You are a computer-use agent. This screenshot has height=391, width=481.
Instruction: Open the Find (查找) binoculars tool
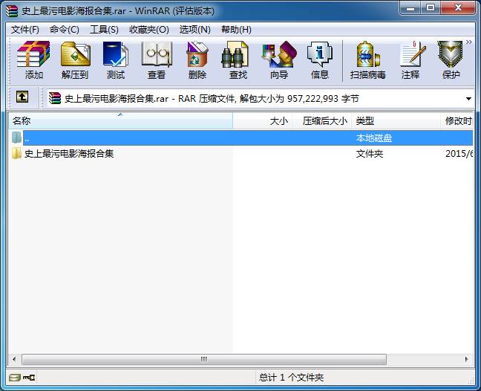[238, 60]
